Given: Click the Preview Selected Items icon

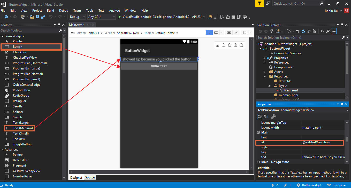Looking at the screenshot, I should tap(334, 31).
